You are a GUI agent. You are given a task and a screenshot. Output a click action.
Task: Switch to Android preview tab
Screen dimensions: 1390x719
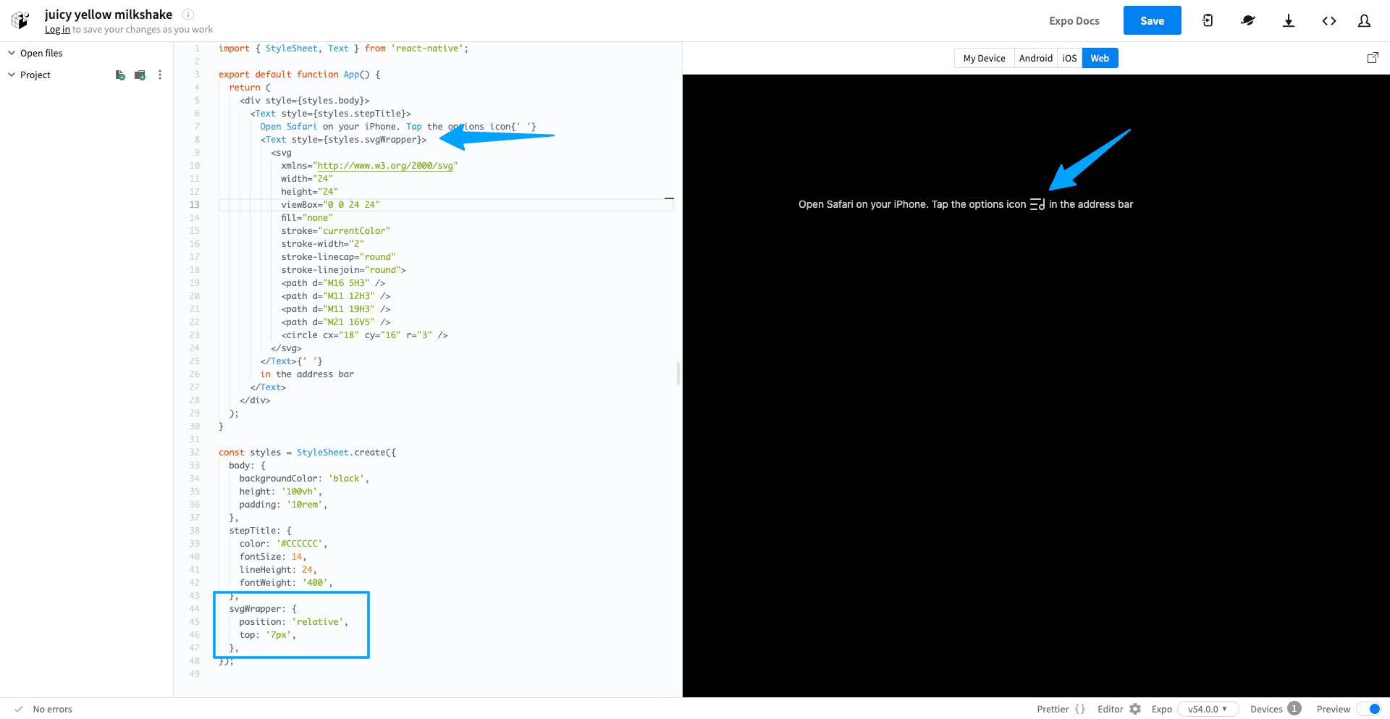[x=1036, y=58]
